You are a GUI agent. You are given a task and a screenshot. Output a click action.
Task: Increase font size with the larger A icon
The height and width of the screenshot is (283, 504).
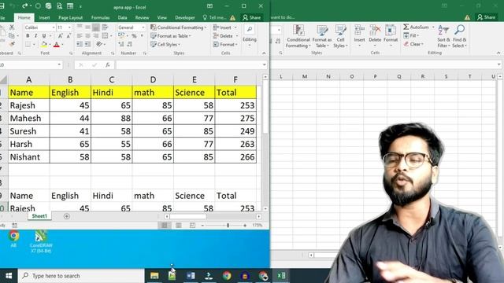click(x=61, y=36)
